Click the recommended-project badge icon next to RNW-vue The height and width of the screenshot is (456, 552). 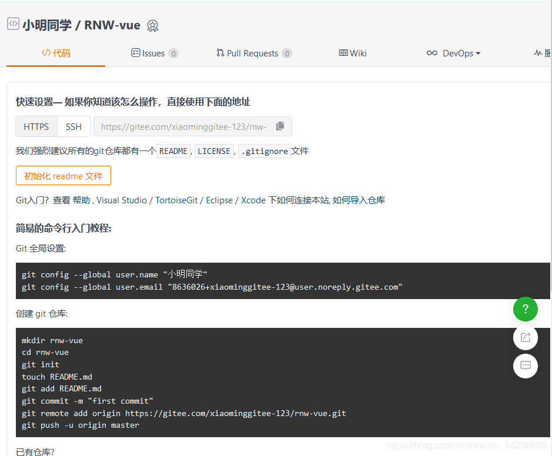[x=152, y=26]
